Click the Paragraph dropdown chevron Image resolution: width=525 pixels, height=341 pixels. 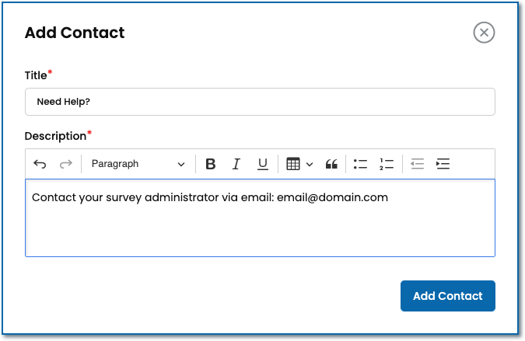181,164
